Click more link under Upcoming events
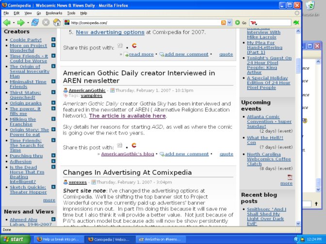Image resolution: width=326 pixels, height=244 pixels. coord(286,183)
